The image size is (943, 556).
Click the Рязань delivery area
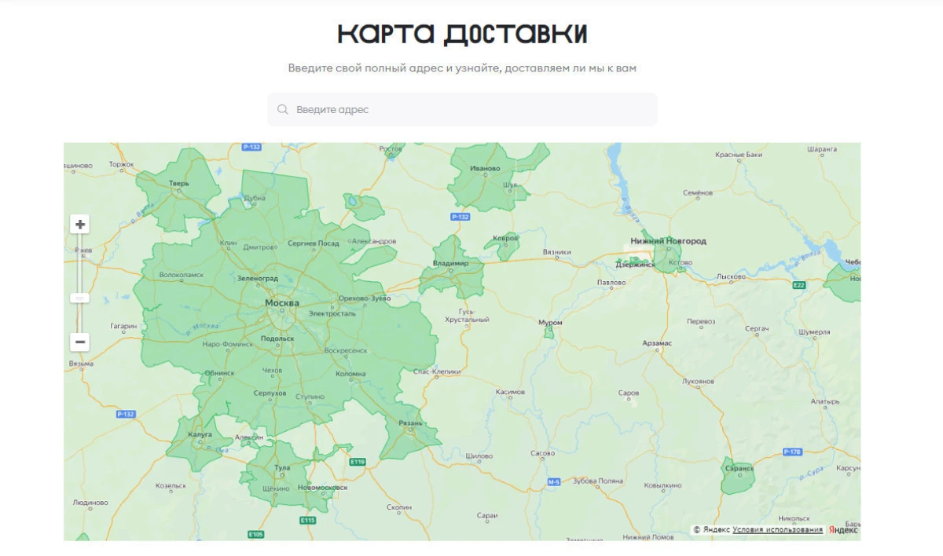pyautogui.click(x=409, y=434)
